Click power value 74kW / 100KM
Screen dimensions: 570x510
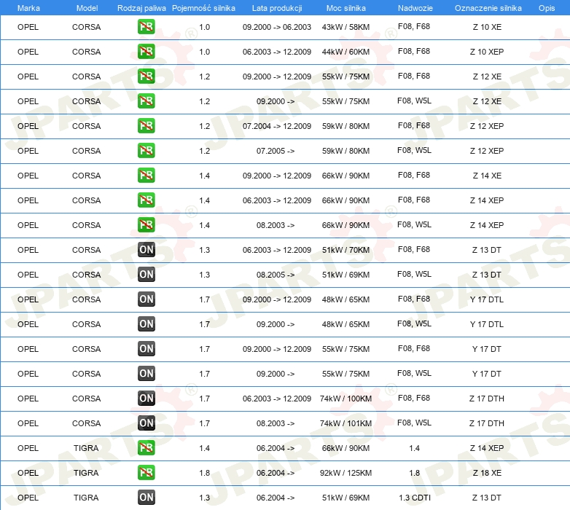[x=345, y=399]
